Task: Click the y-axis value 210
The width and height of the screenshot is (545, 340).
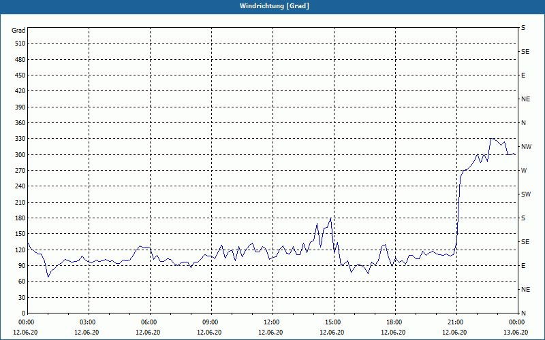Action: 20,202
